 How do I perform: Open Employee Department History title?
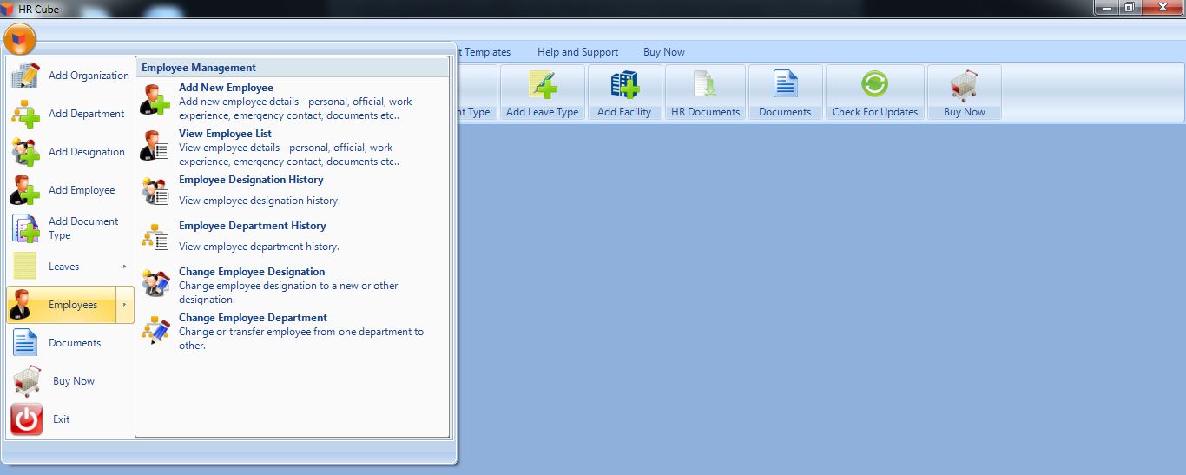(253, 226)
